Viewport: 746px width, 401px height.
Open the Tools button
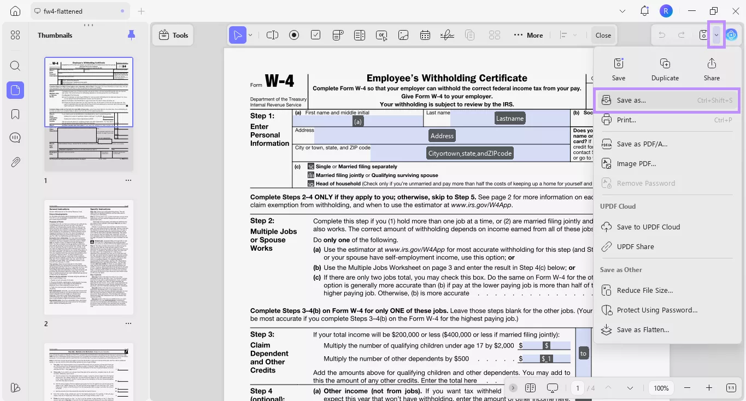click(173, 34)
